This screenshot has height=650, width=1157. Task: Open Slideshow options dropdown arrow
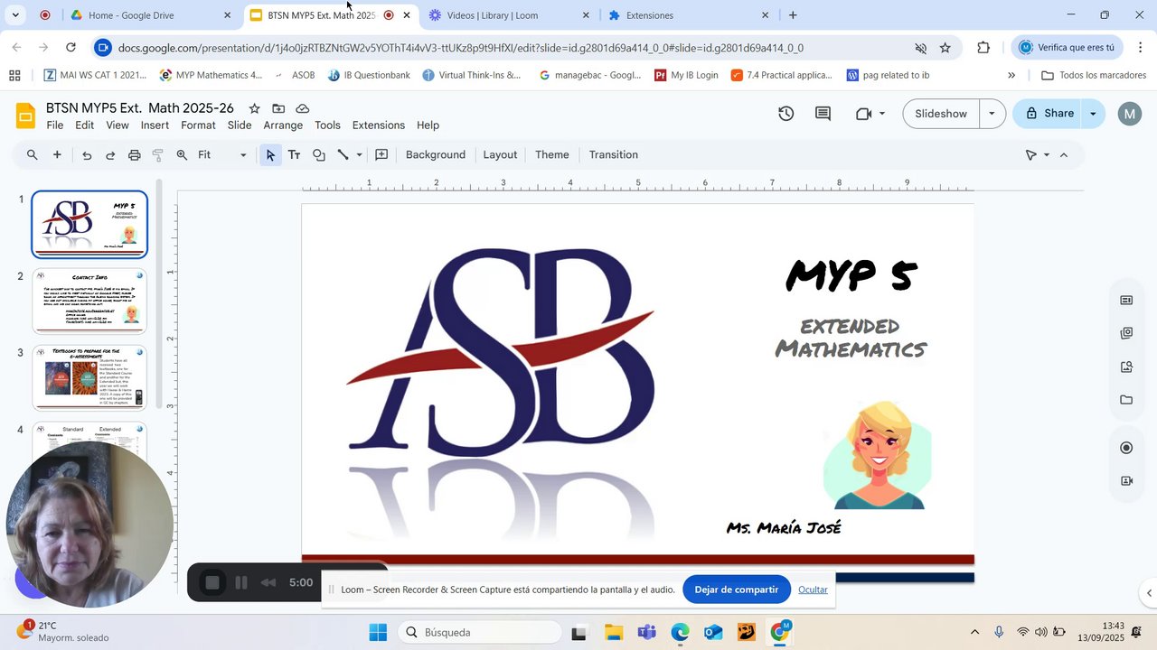992,114
